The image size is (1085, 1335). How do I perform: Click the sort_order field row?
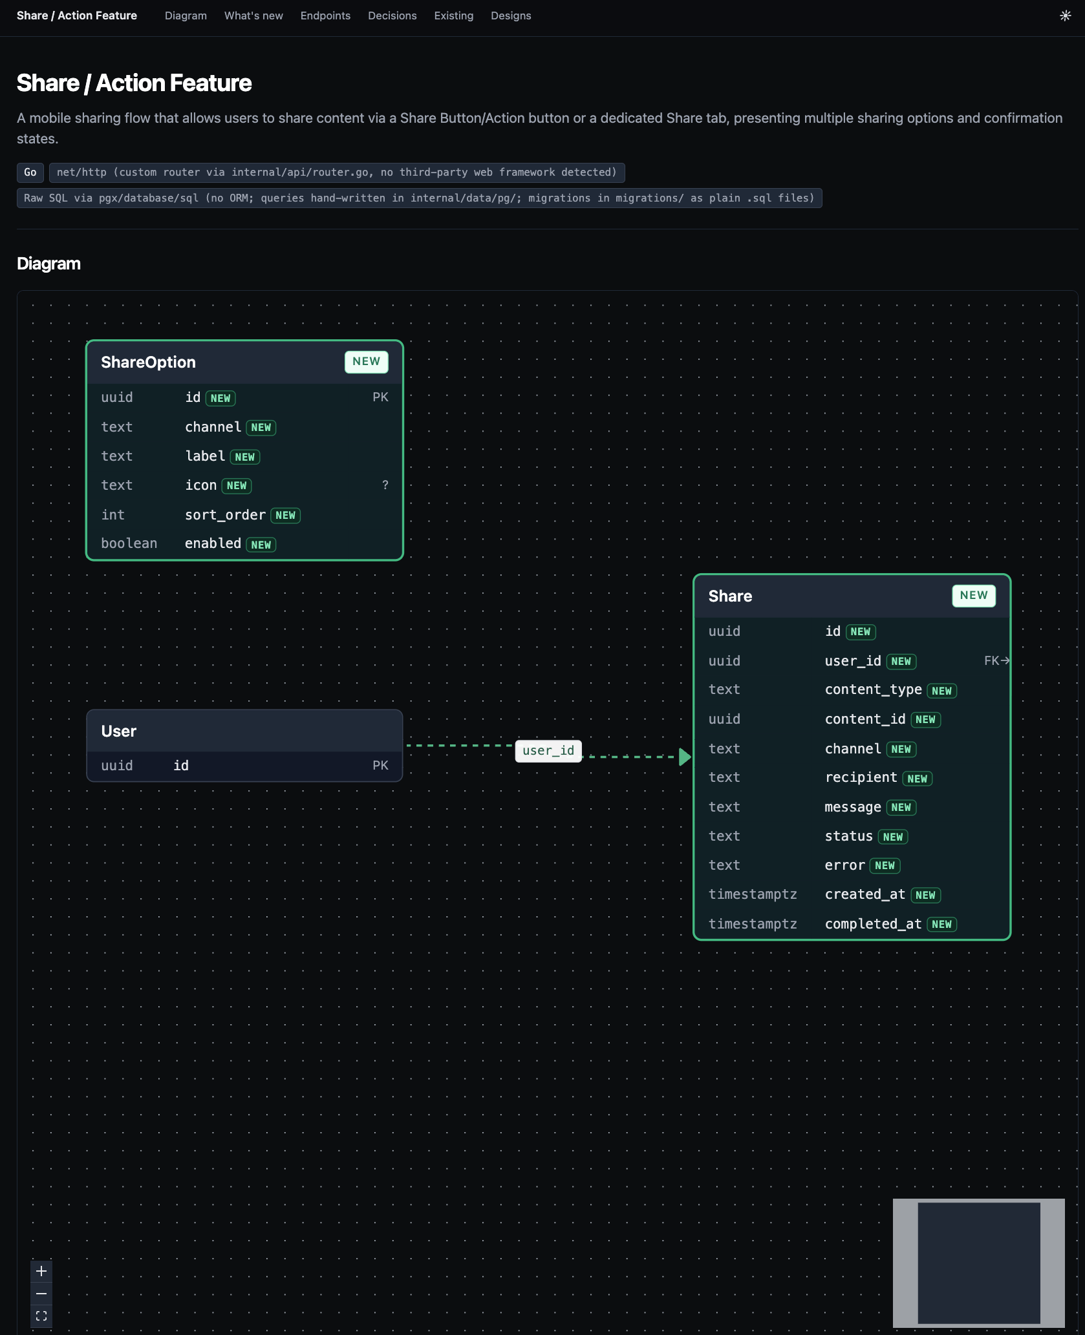244,515
